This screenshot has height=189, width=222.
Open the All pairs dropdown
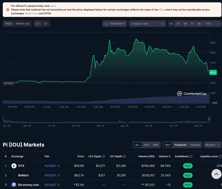tap(213, 145)
